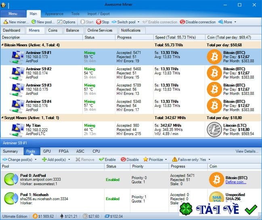Screen dimensions: 262x220
Task: Open the Switch pool dropdown arrow
Action: [x=138, y=22]
